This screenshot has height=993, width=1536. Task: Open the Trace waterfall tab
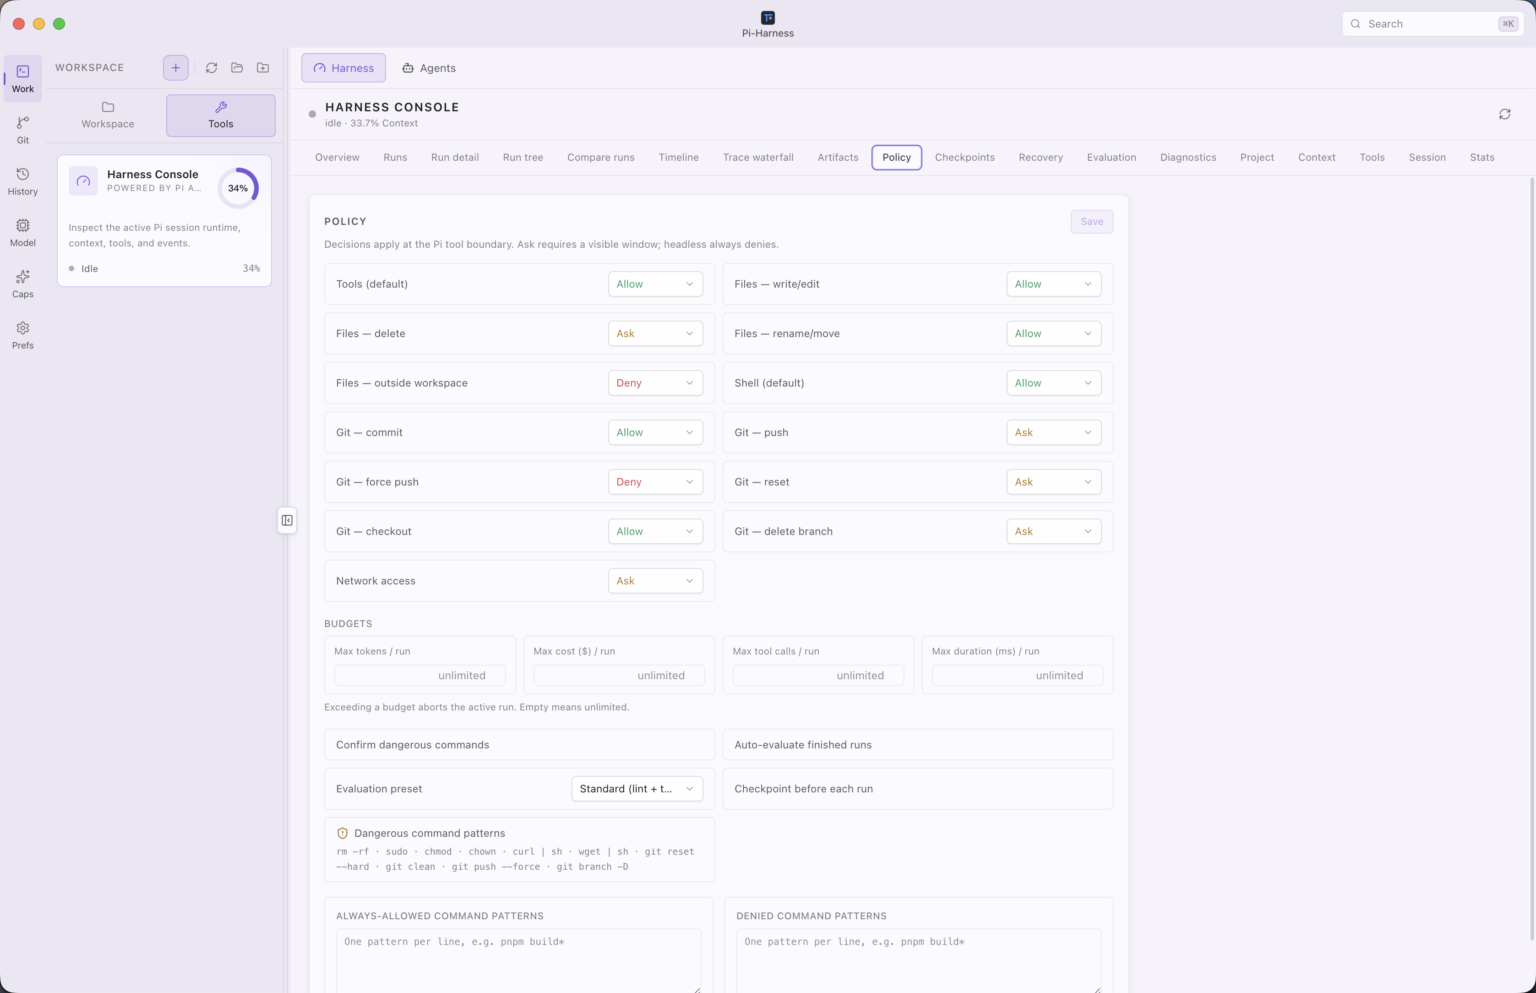click(x=758, y=158)
